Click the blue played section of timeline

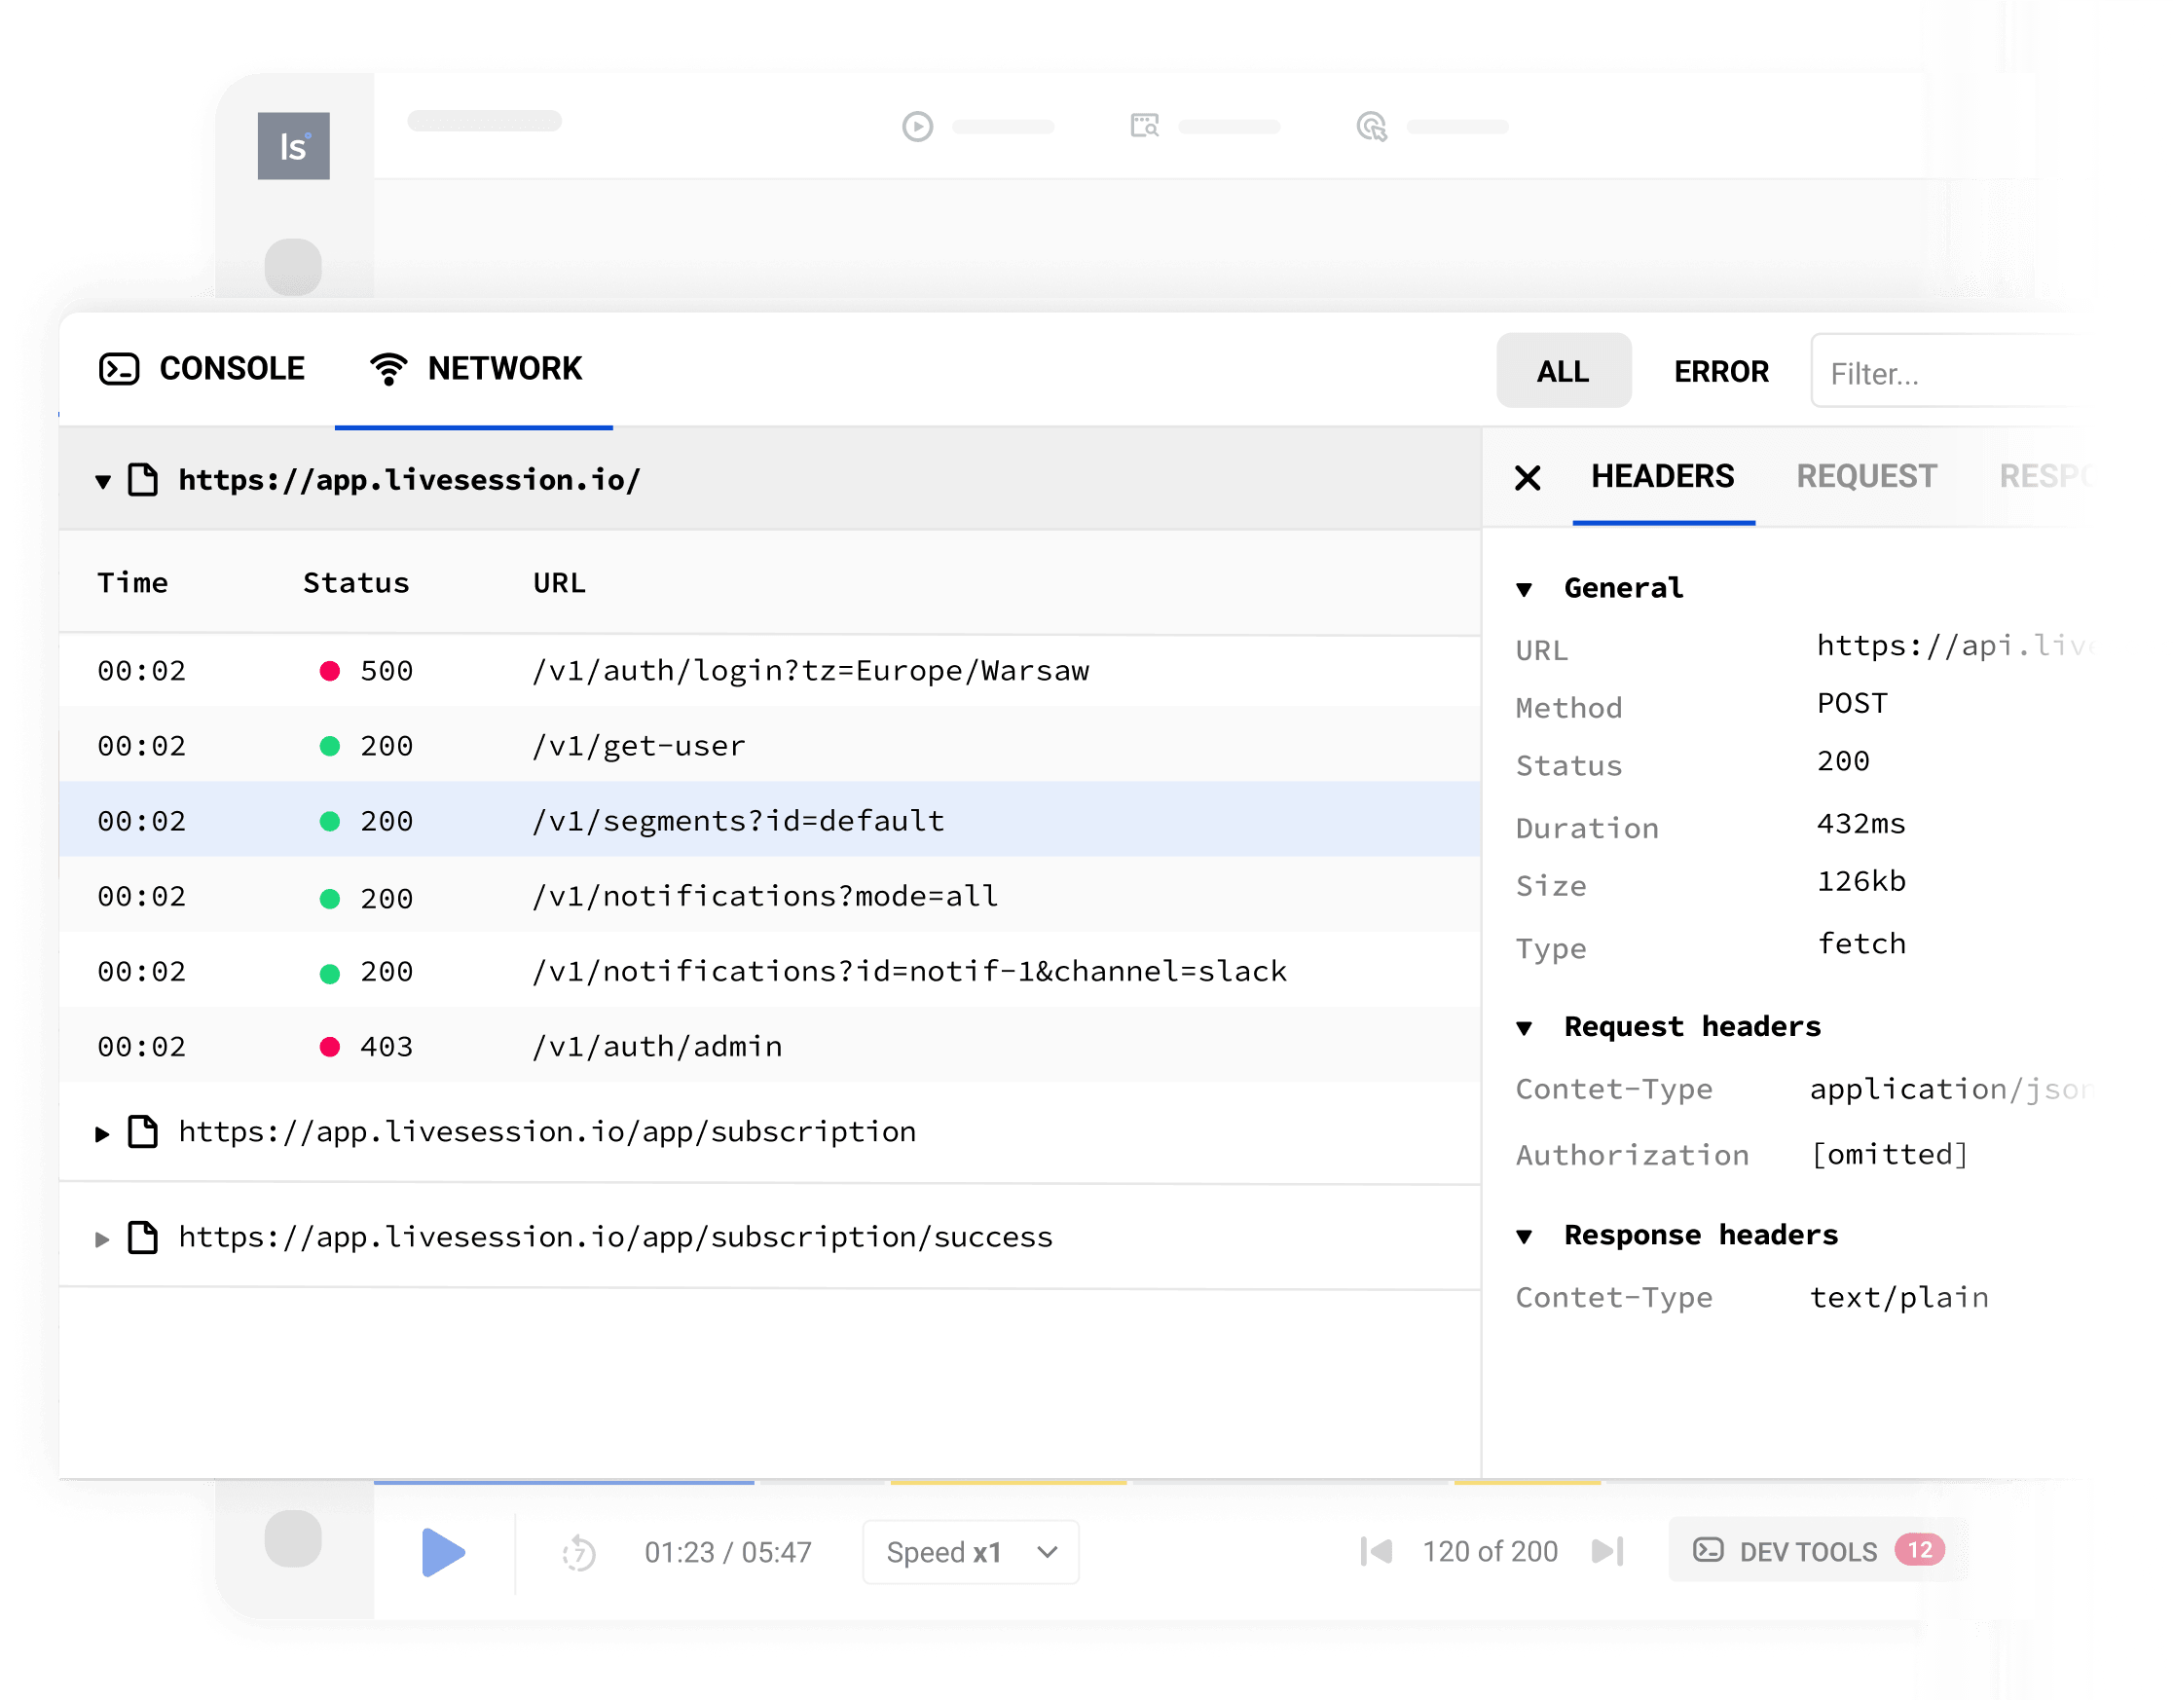[x=564, y=1482]
